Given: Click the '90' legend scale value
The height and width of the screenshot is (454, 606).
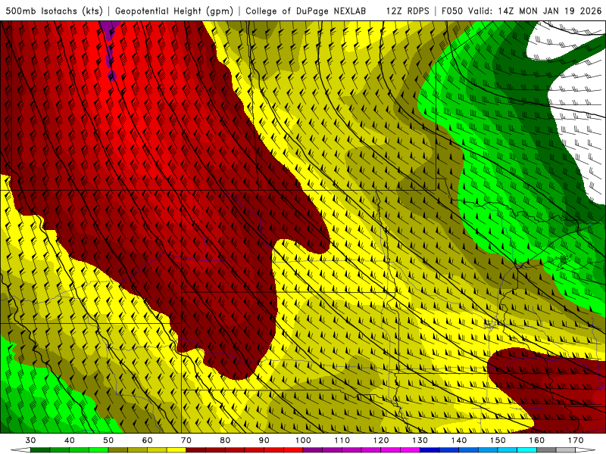Looking at the screenshot, I should tap(264, 440).
